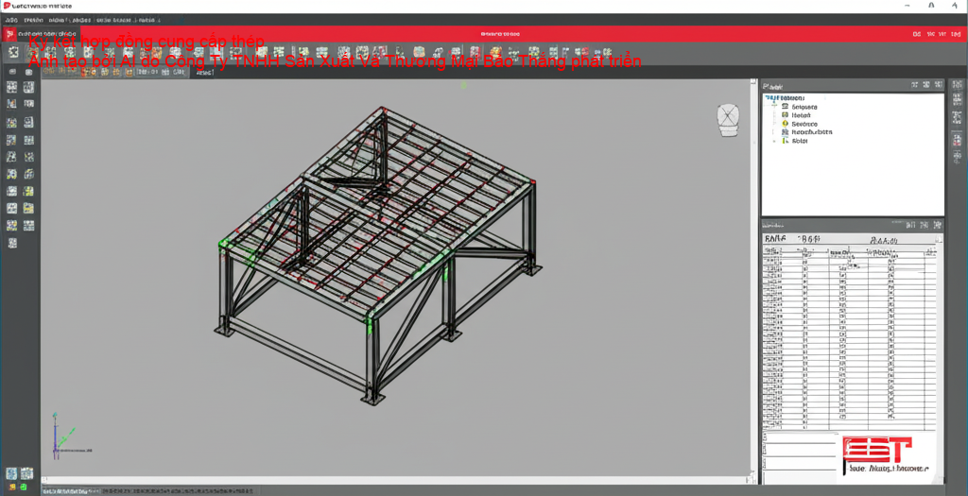
Task: Select the blue root node of the tree panel
Action: (784, 98)
